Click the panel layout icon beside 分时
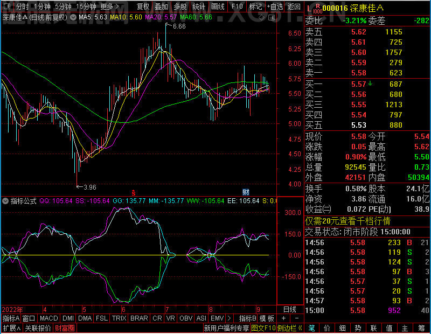 (8, 6)
